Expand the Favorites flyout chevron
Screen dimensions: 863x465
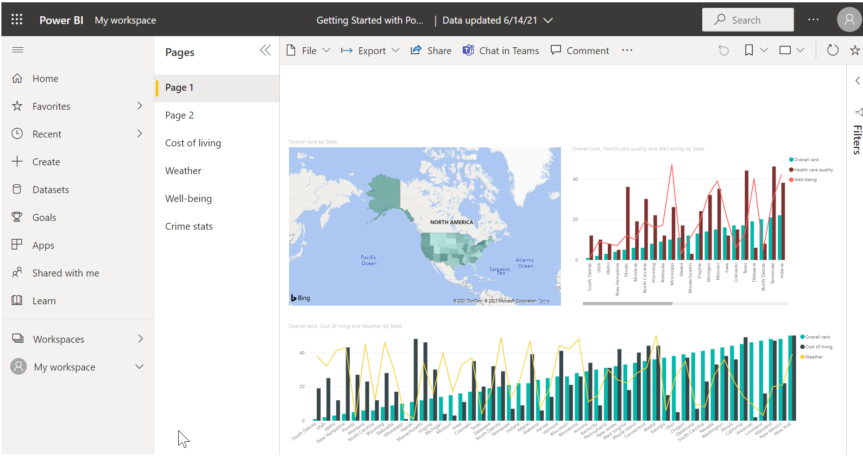(139, 106)
